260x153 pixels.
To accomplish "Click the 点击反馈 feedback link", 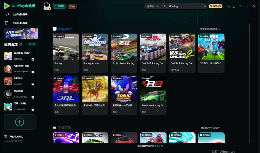I will coord(159,146).
